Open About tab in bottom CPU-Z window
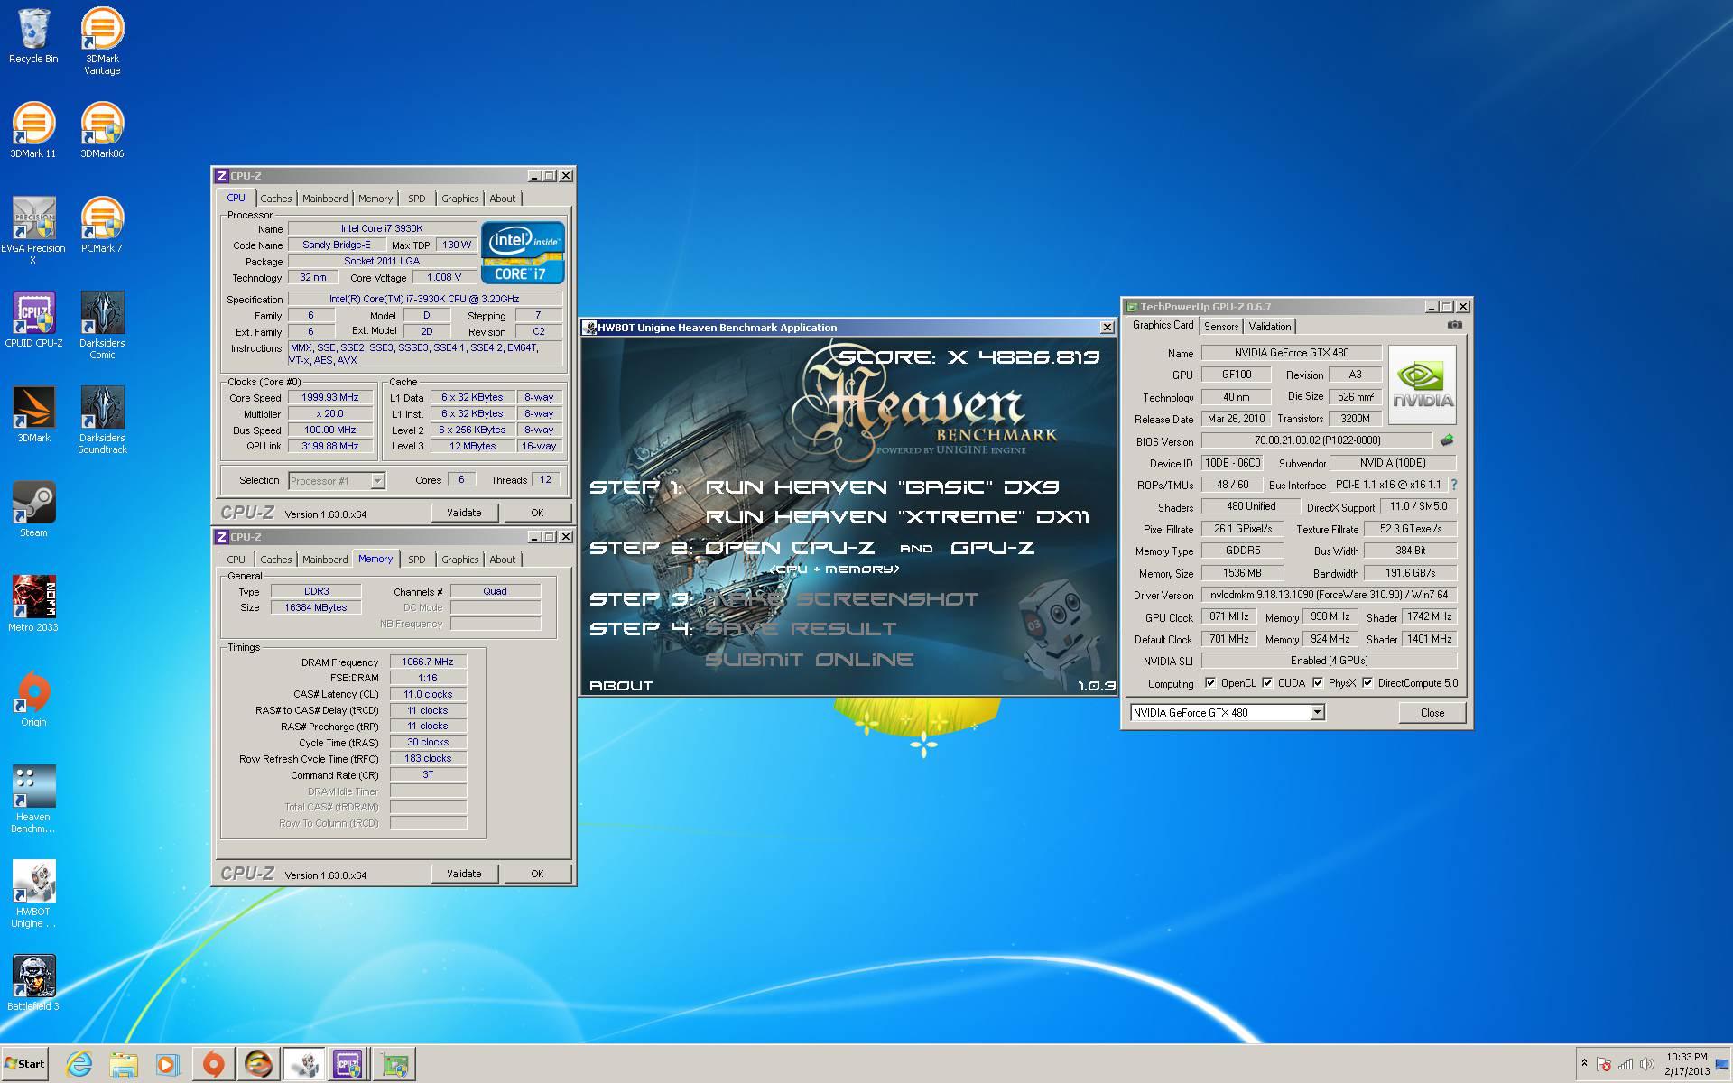Image resolution: width=1733 pixels, height=1083 pixels. (503, 560)
